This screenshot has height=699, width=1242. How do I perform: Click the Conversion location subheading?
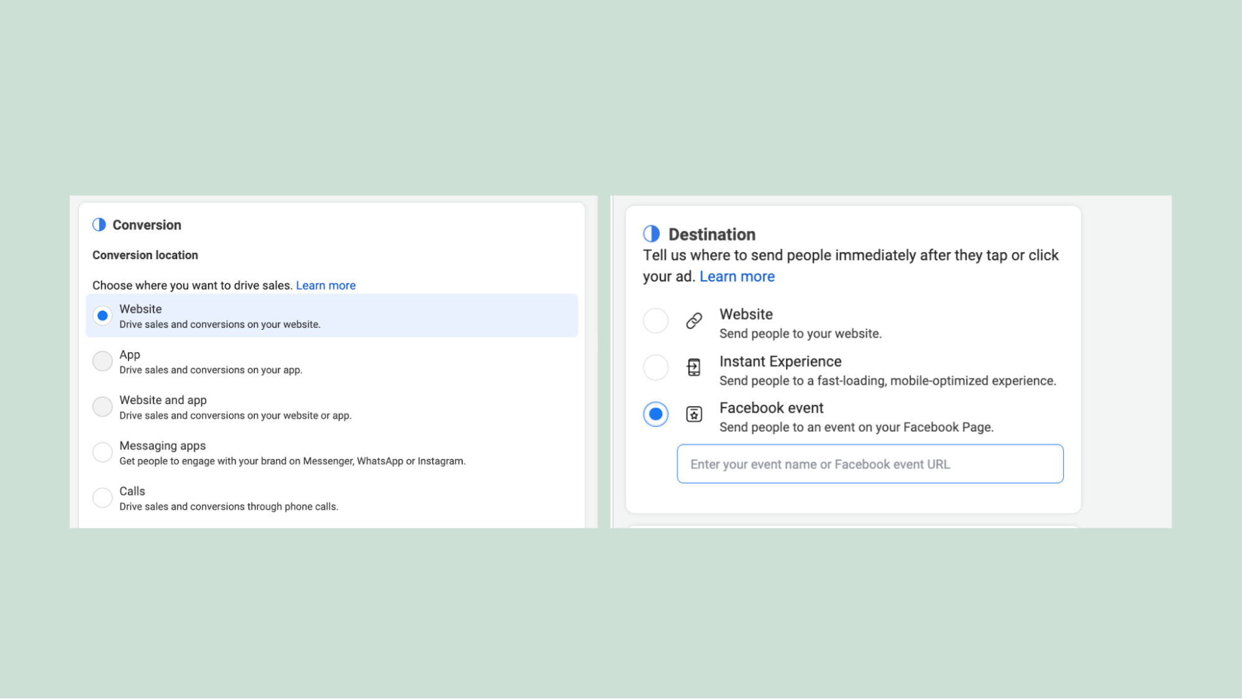click(x=145, y=255)
